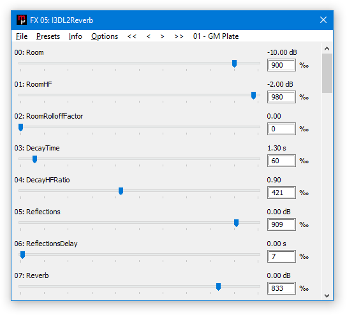347x315 pixels.
Task: Go to next preset with > arrow
Action: coord(162,36)
